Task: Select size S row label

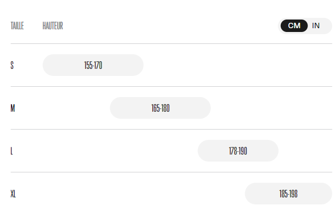Action: (12, 65)
